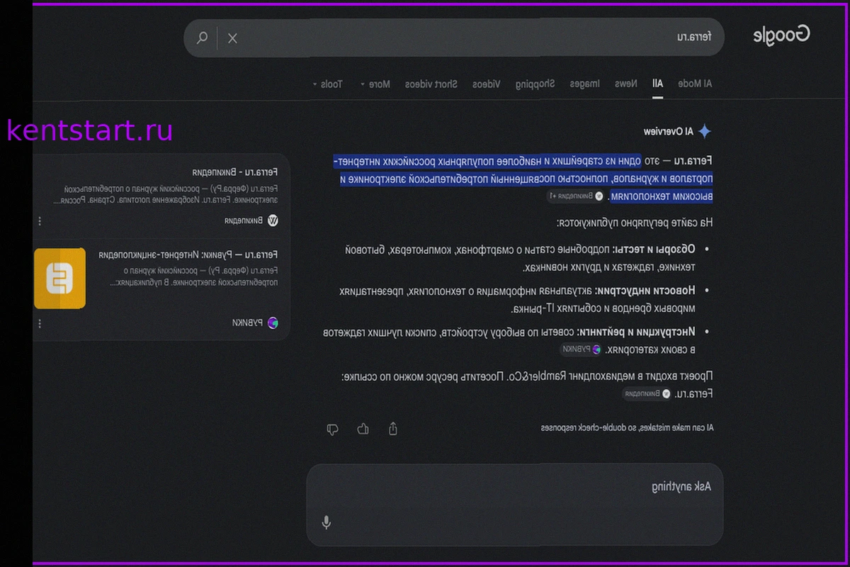The height and width of the screenshot is (567, 850).
Task: Open the 'Википедия +1' source chip
Action: (x=575, y=196)
